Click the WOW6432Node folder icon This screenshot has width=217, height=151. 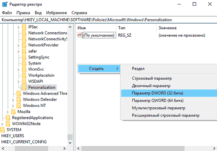(8, 124)
